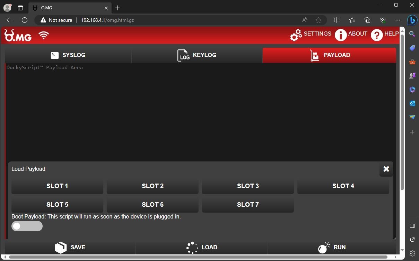Run the payload with RUN button
Image resolution: width=419 pixels, height=261 pixels.
332,247
